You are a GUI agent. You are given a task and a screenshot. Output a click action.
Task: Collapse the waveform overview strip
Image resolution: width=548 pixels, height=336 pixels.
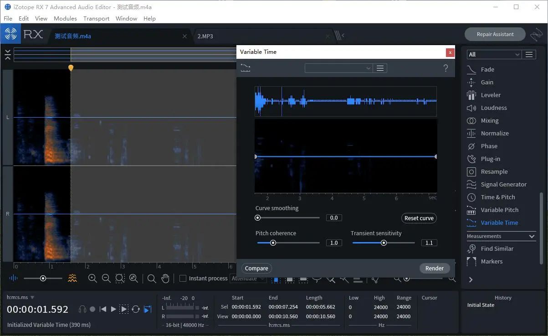(8, 55)
